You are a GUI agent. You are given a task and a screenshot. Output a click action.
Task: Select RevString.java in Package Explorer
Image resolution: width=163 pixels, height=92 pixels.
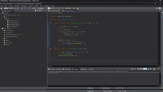point(13,27)
